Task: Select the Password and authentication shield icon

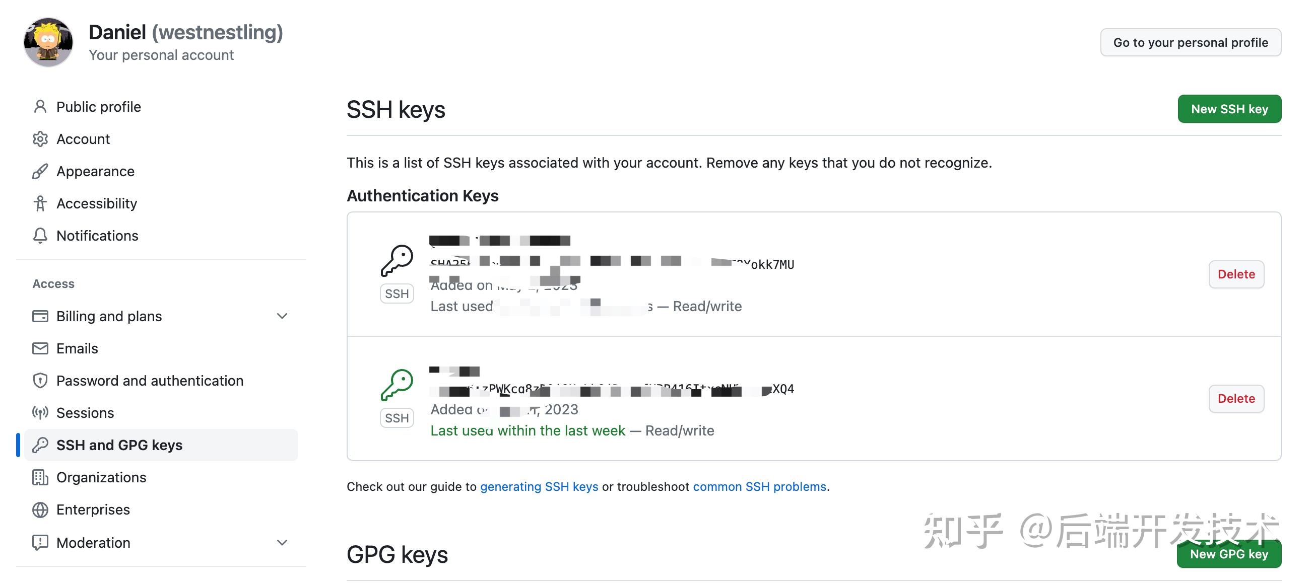Action: [40, 380]
